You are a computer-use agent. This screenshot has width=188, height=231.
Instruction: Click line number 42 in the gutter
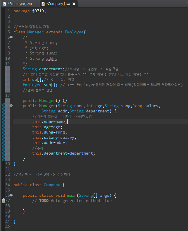(x=8, y=227)
